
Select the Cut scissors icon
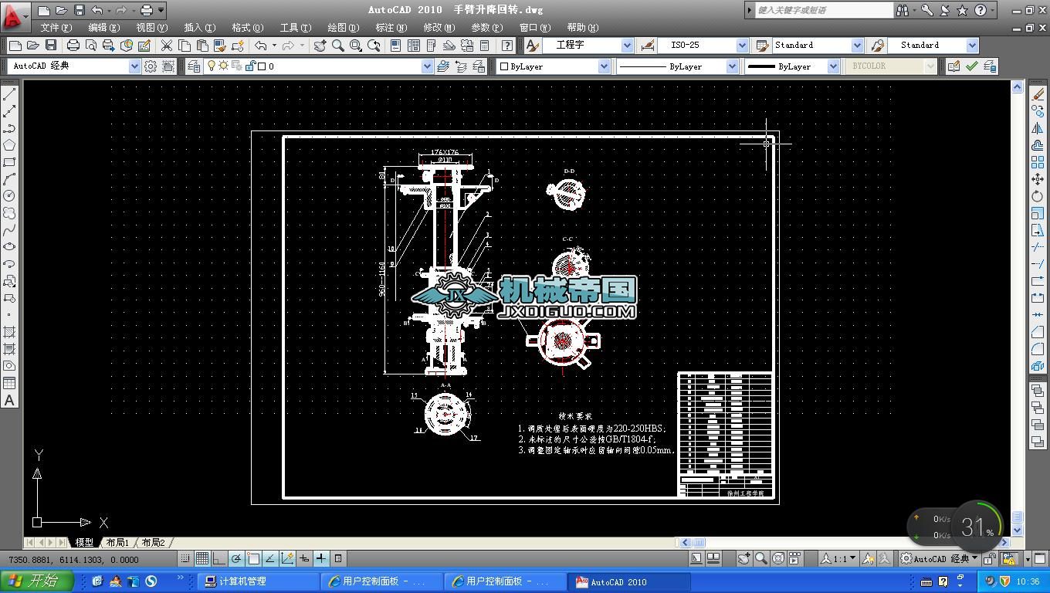[166, 46]
